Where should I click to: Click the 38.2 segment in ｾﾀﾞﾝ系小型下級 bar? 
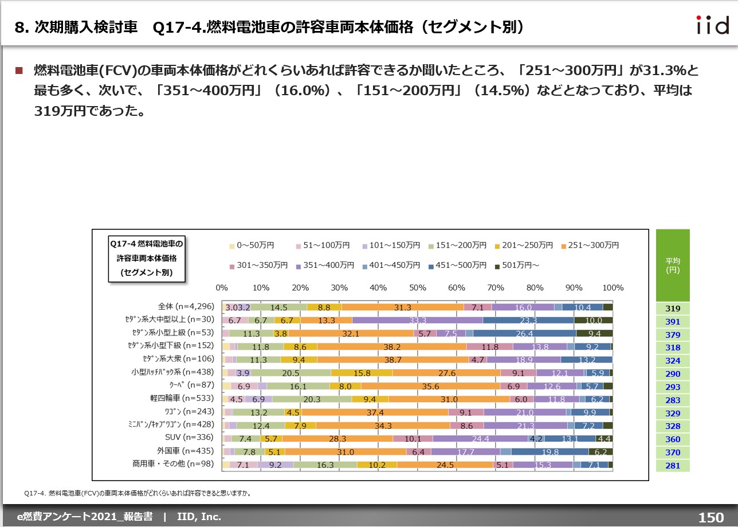[x=392, y=346]
